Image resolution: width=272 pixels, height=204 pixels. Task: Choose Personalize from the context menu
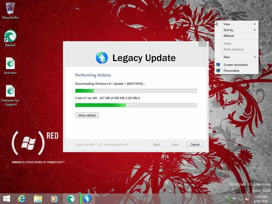pyautogui.click(x=236, y=71)
